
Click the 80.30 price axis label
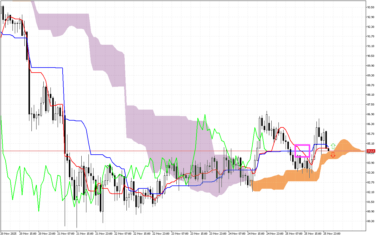pyautogui.click(x=371, y=221)
